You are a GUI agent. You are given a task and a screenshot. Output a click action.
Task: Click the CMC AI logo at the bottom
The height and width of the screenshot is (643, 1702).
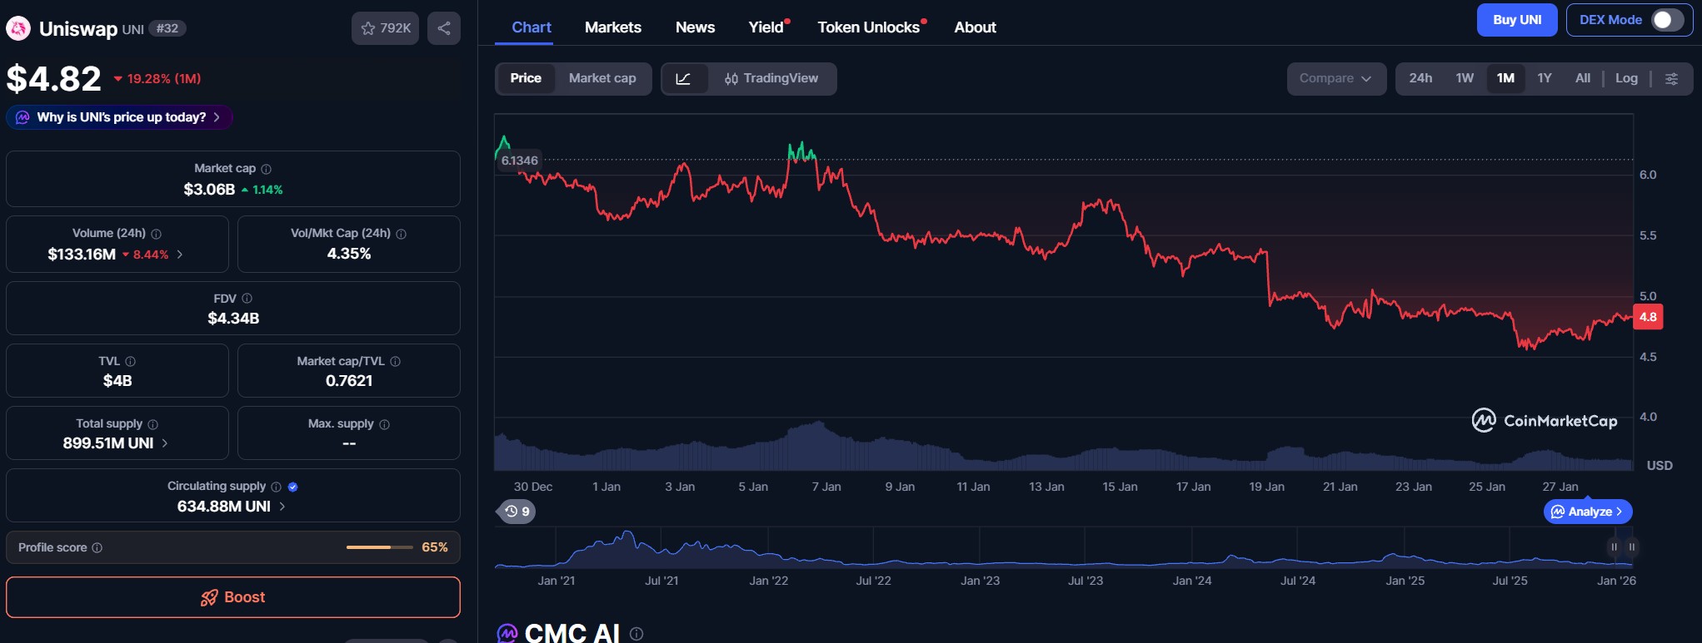pyautogui.click(x=507, y=634)
